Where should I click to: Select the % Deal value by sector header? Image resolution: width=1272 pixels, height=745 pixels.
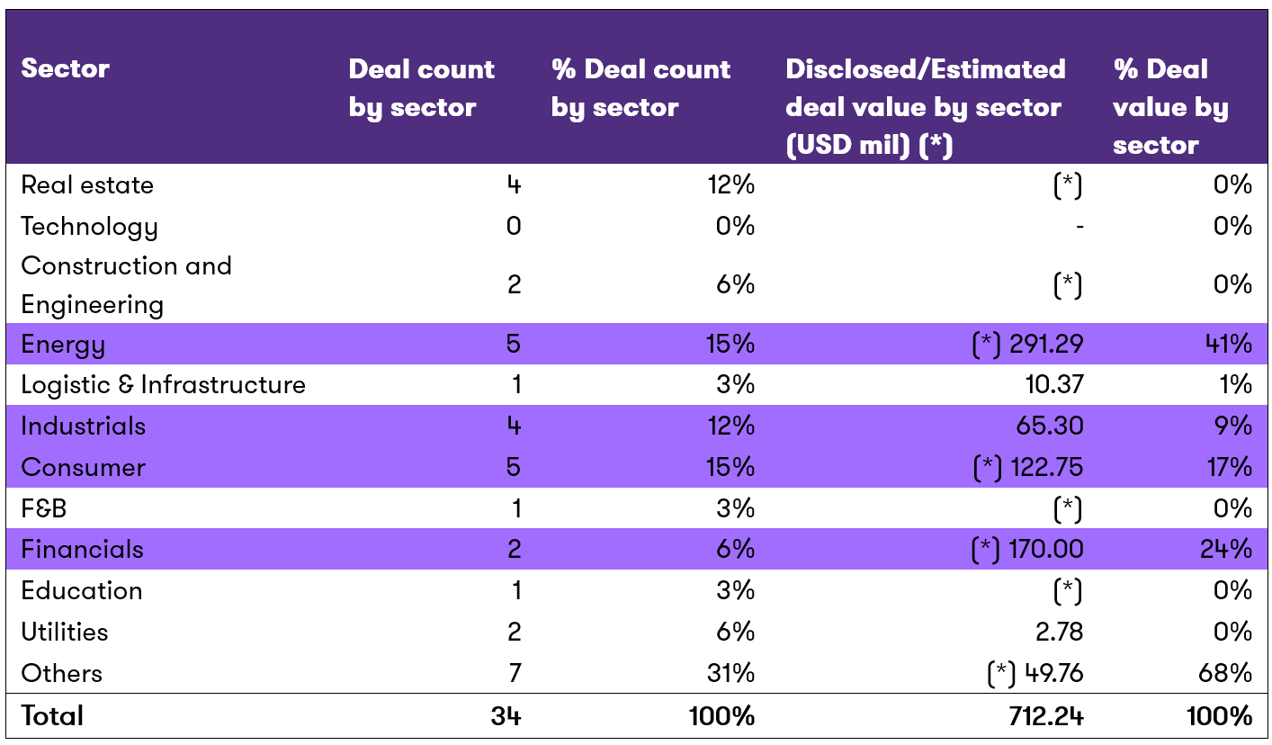pyautogui.click(x=1169, y=106)
